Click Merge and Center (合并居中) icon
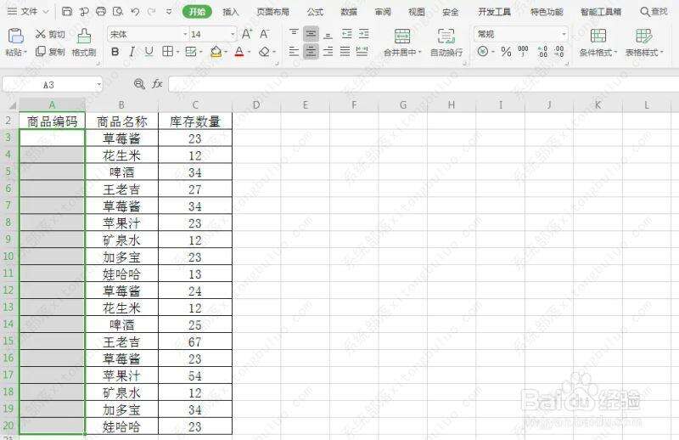Image resolution: width=679 pixels, height=440 pixels. pos(401,36)
